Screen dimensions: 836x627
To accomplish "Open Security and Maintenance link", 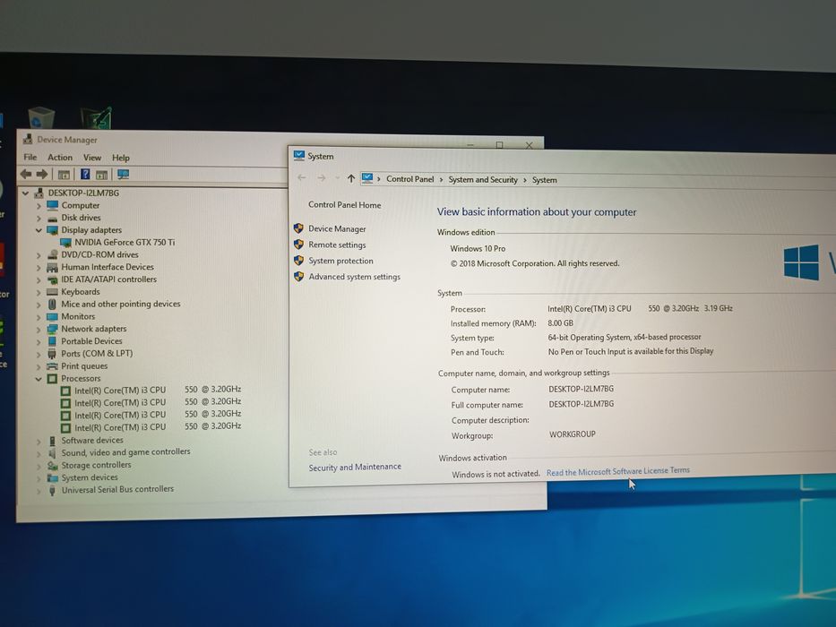I will [355, 467].
